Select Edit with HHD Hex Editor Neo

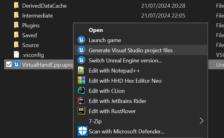point(140,81)
